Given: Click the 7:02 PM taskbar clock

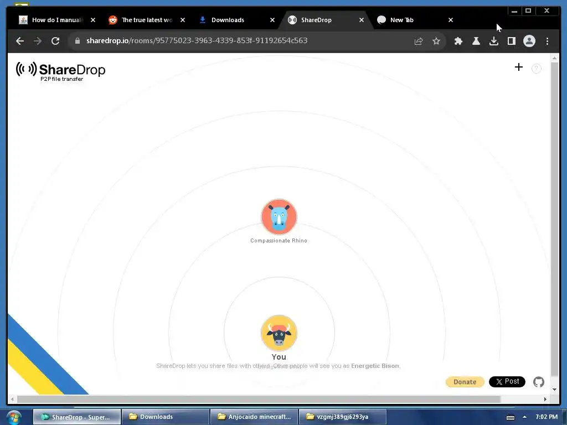Looking at the screenshot, I should 547,417.
